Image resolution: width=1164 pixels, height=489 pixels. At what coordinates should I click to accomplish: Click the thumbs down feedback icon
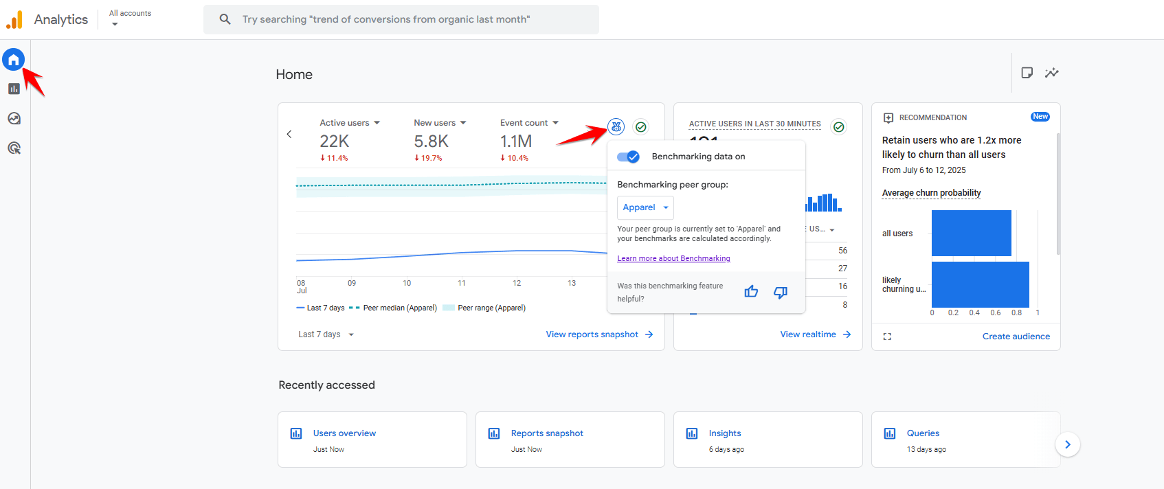pos(781,292)
